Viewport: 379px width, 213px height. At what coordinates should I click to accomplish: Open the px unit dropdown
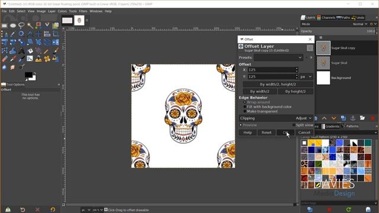306,77
